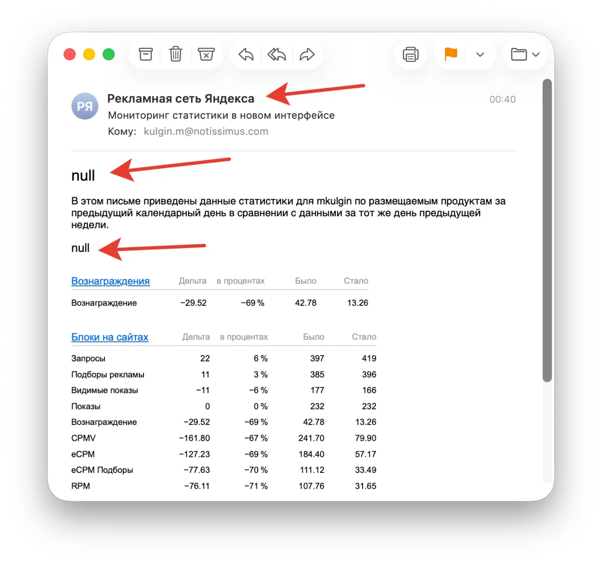Viewport: 602px width, 564px height.
Task: Click the РЯ sender avatar
Action: [85, 106]
